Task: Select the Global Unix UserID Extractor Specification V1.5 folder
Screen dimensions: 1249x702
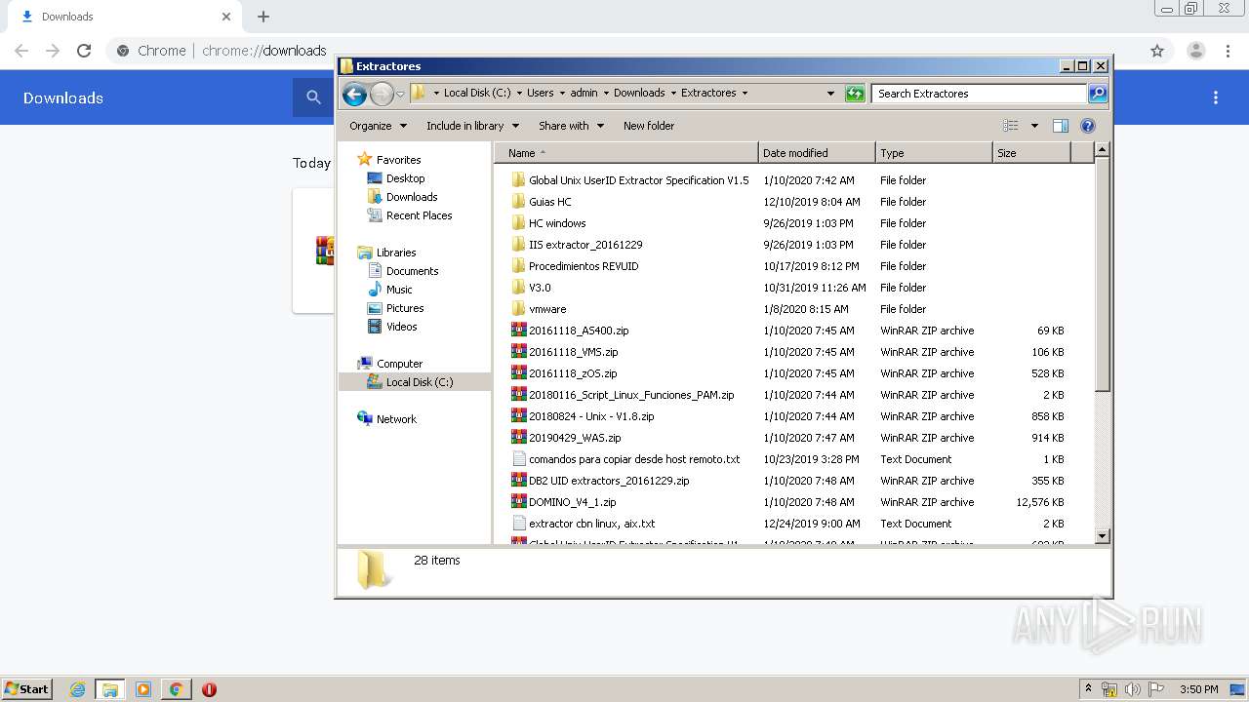Action: tap(638, 180)
